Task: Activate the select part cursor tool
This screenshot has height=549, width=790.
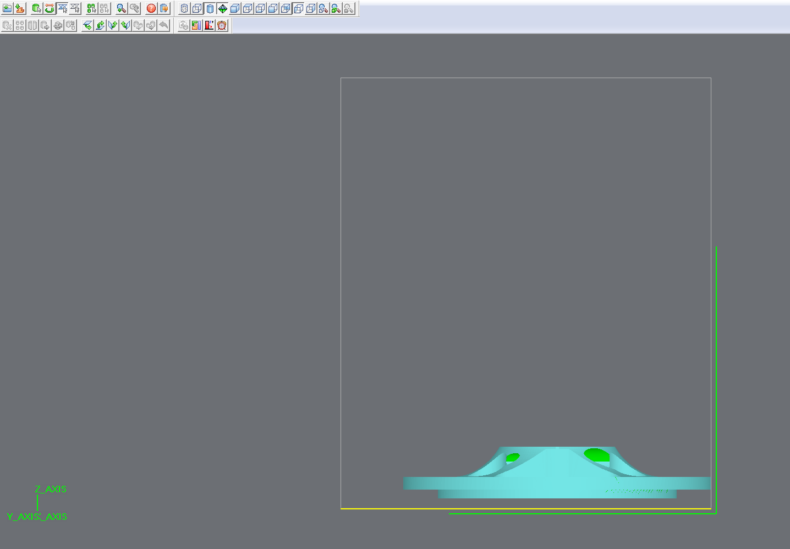Action: tap(37, 8)
